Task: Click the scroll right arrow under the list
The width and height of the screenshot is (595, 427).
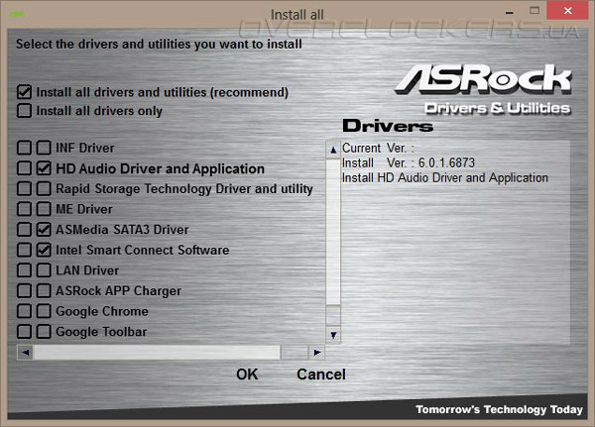Action: pyautogui.click(x=317, y=353)
